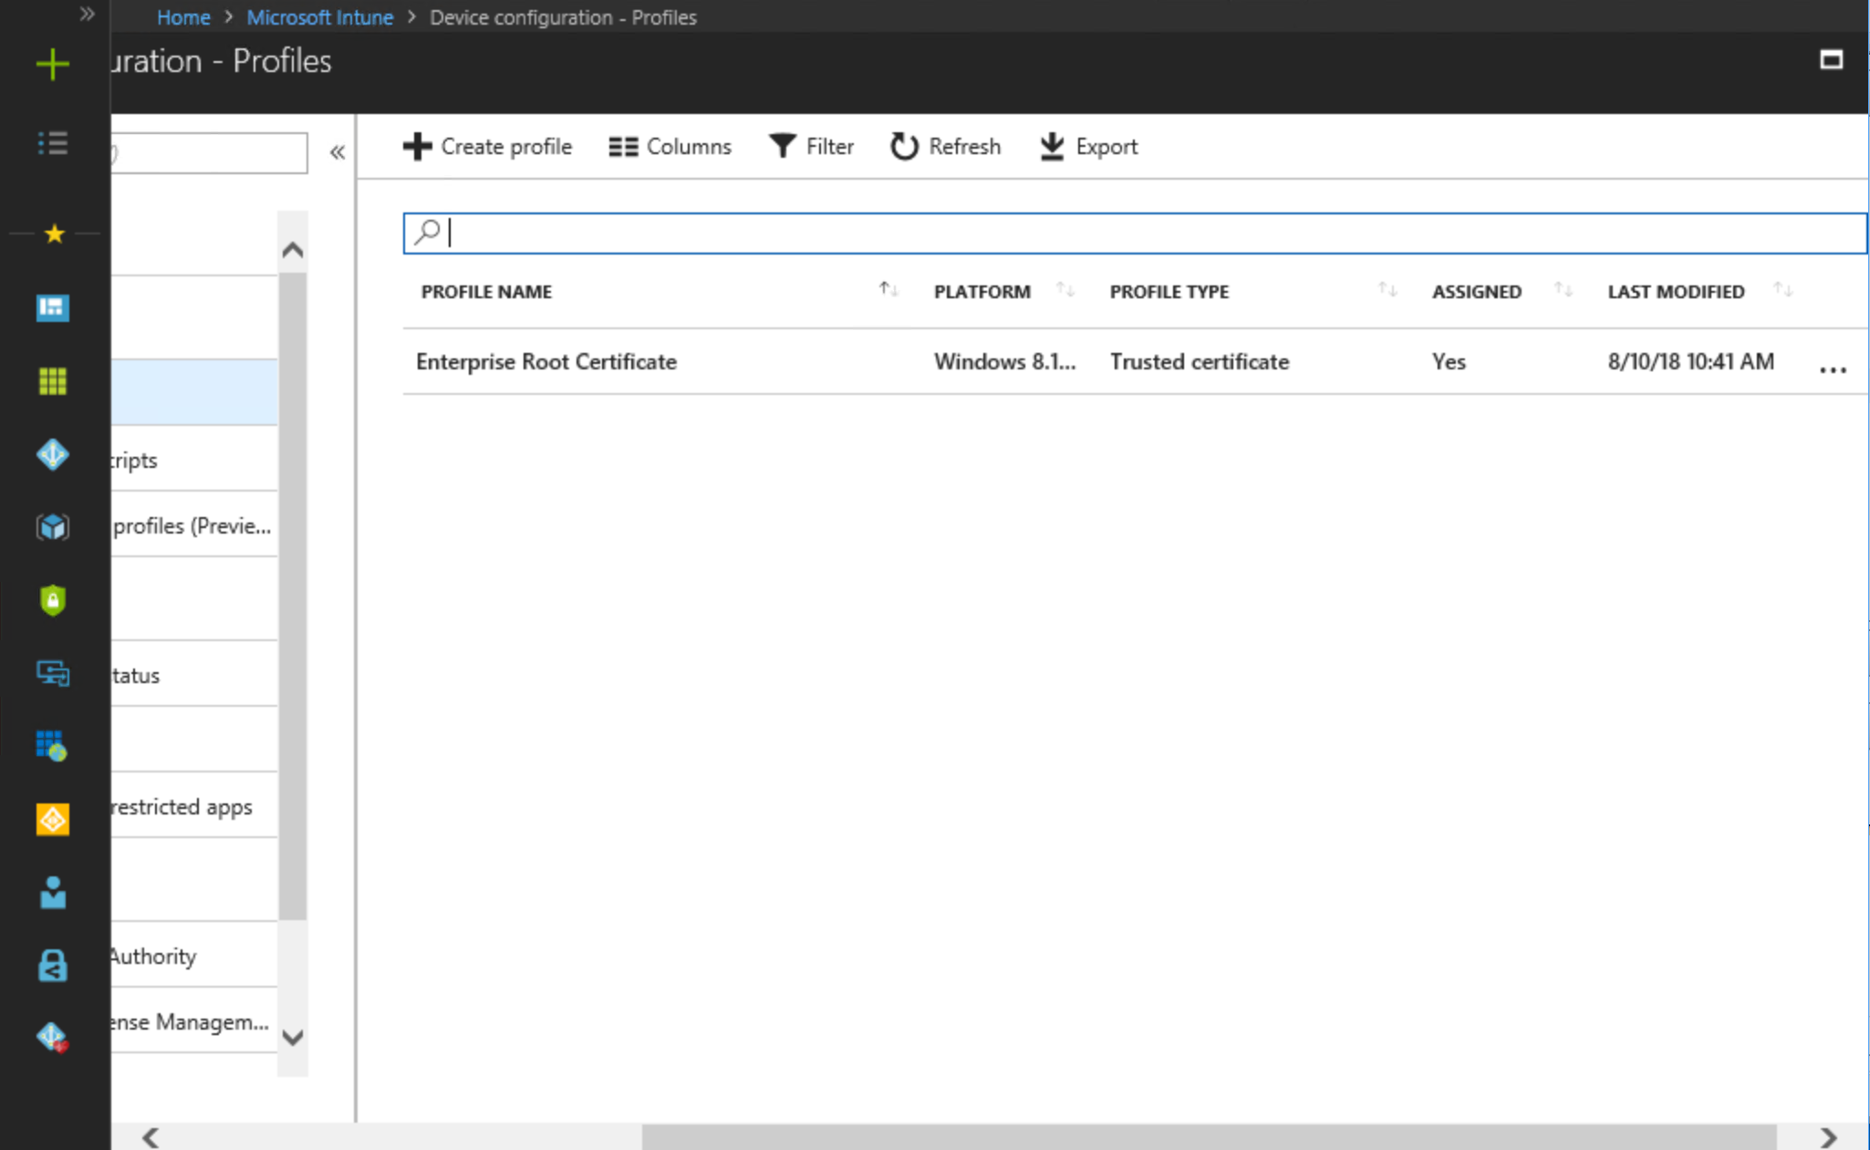Sort the Last Modified column
The height and width of the screenshot is (1150, 1870).
[1785, 290]
